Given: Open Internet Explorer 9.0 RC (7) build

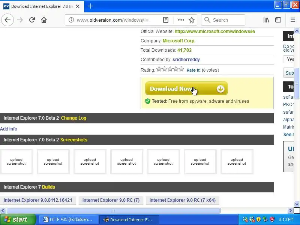Looking at the screenshot, I should pos(111,200).
